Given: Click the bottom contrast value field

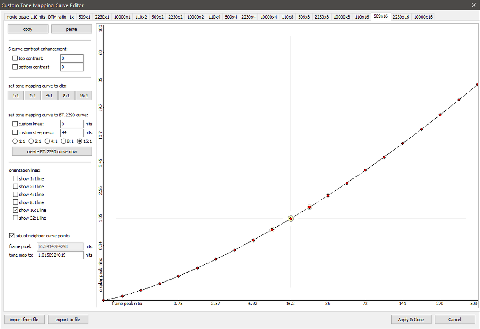Looking at the screenshot, I should [x=72, y=67].
